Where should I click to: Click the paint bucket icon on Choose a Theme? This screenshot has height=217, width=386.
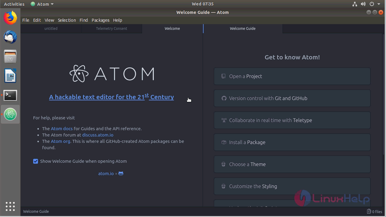[223, 164]
